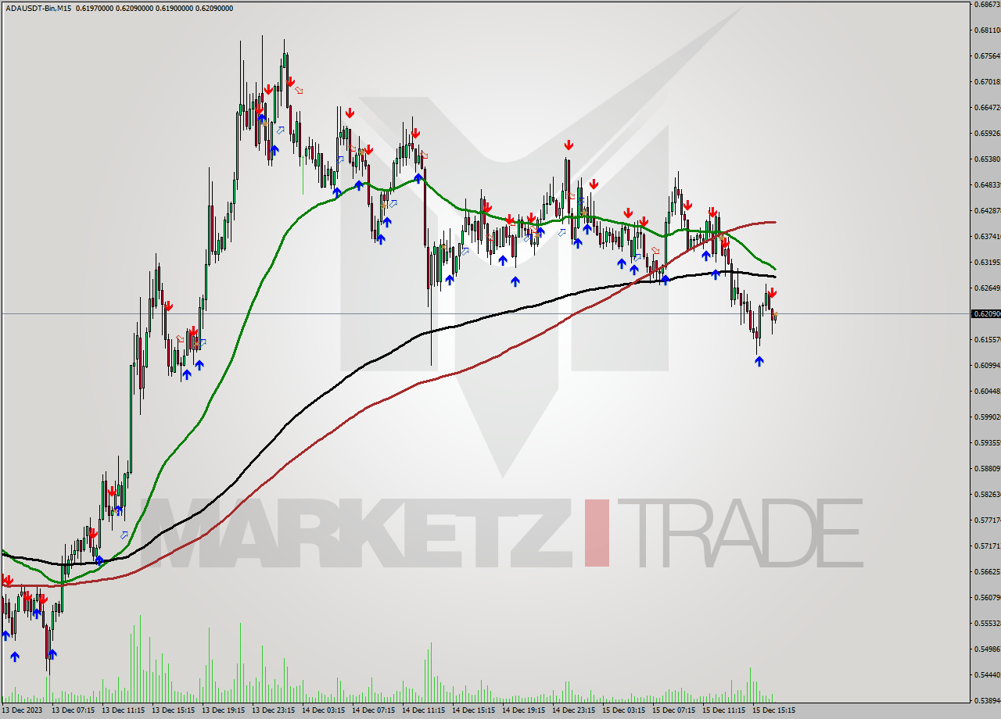Click the price axis label 0.6538
This screenshot has width=1001, height=719.
pos(988,159)
